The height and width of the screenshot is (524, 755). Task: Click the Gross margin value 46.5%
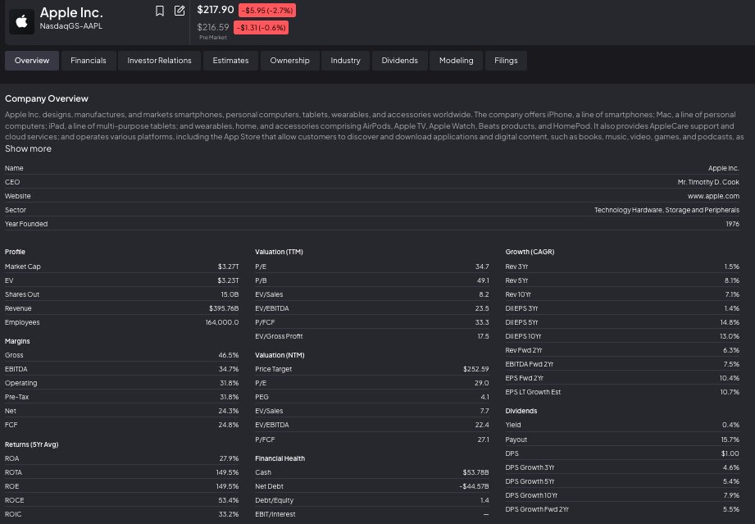pyautogui.click(x=228, y=355)
